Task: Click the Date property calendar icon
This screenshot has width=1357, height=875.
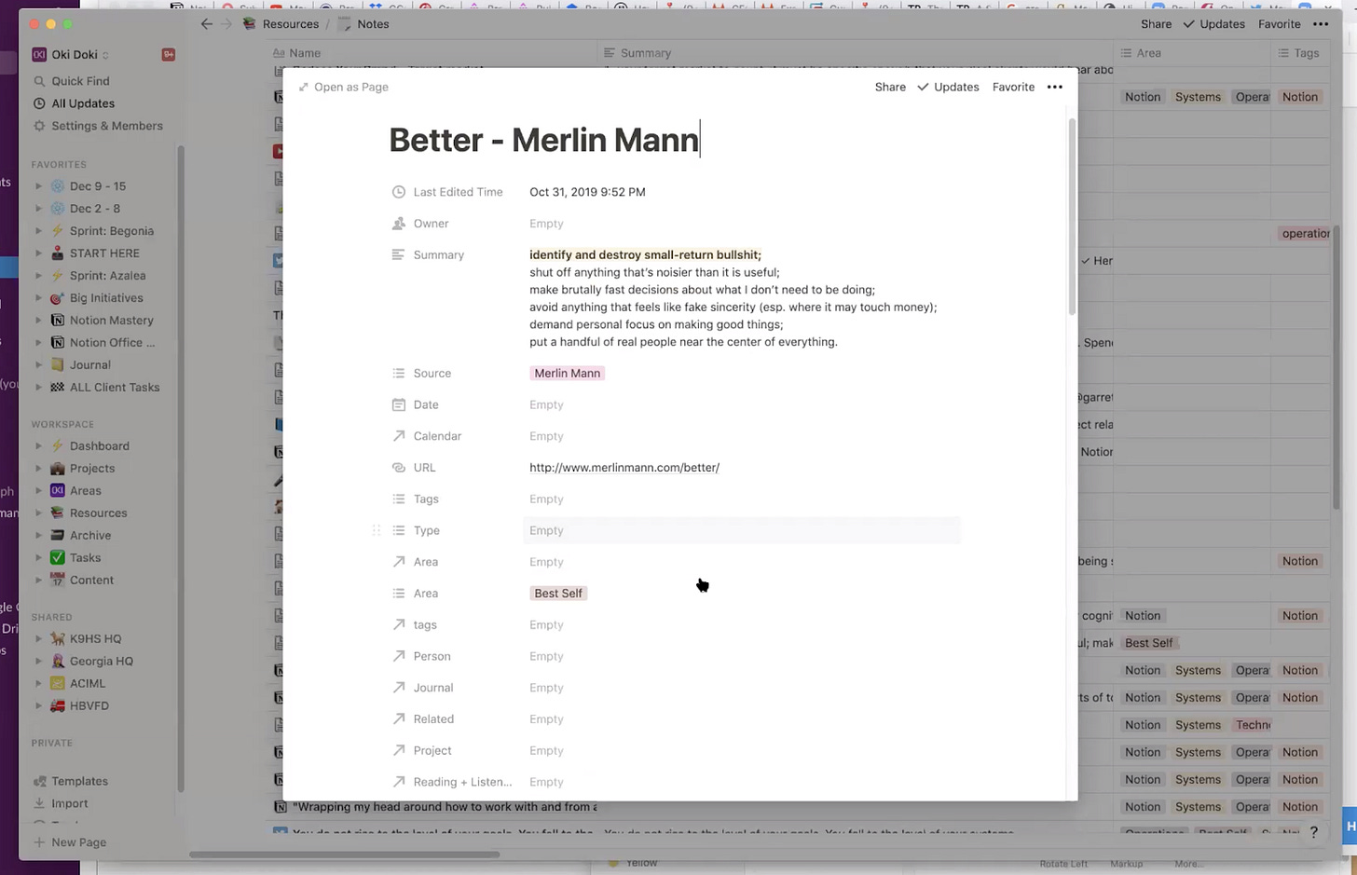Action: [x=399, y=404]
